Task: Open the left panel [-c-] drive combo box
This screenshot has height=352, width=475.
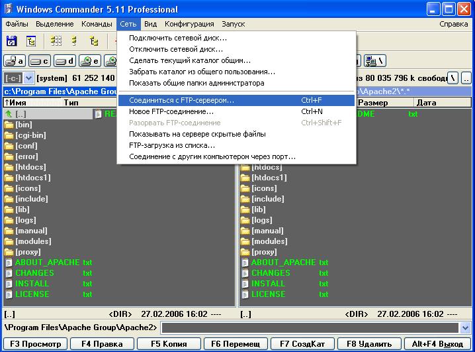Action: [19, 78]
